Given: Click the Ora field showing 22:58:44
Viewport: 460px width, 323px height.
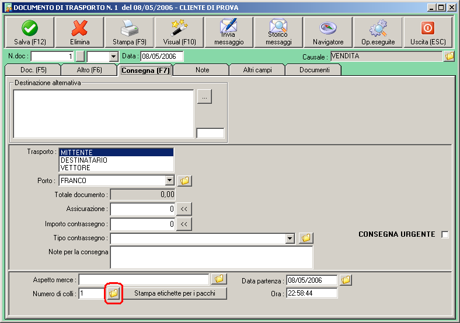Looking at the screenshot, I should click(x=312, y=293).
